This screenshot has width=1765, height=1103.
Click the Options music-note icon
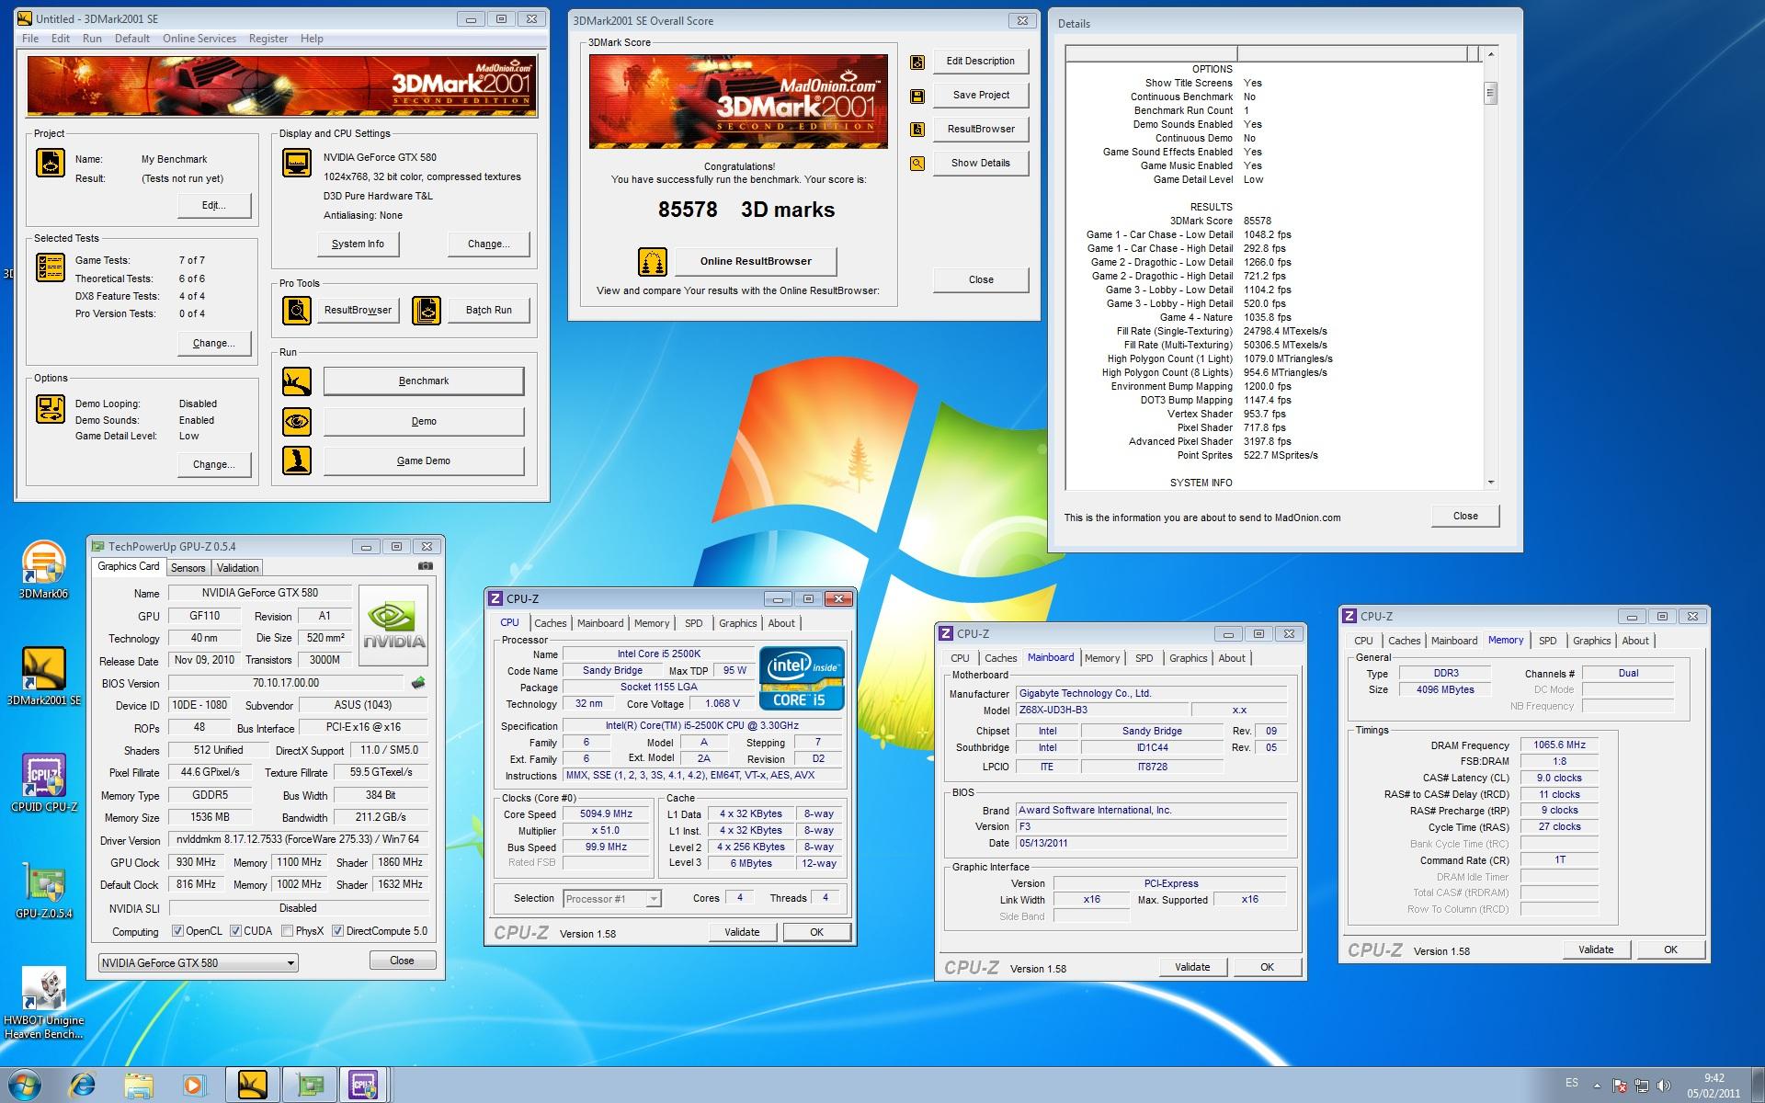coord(51,408)
